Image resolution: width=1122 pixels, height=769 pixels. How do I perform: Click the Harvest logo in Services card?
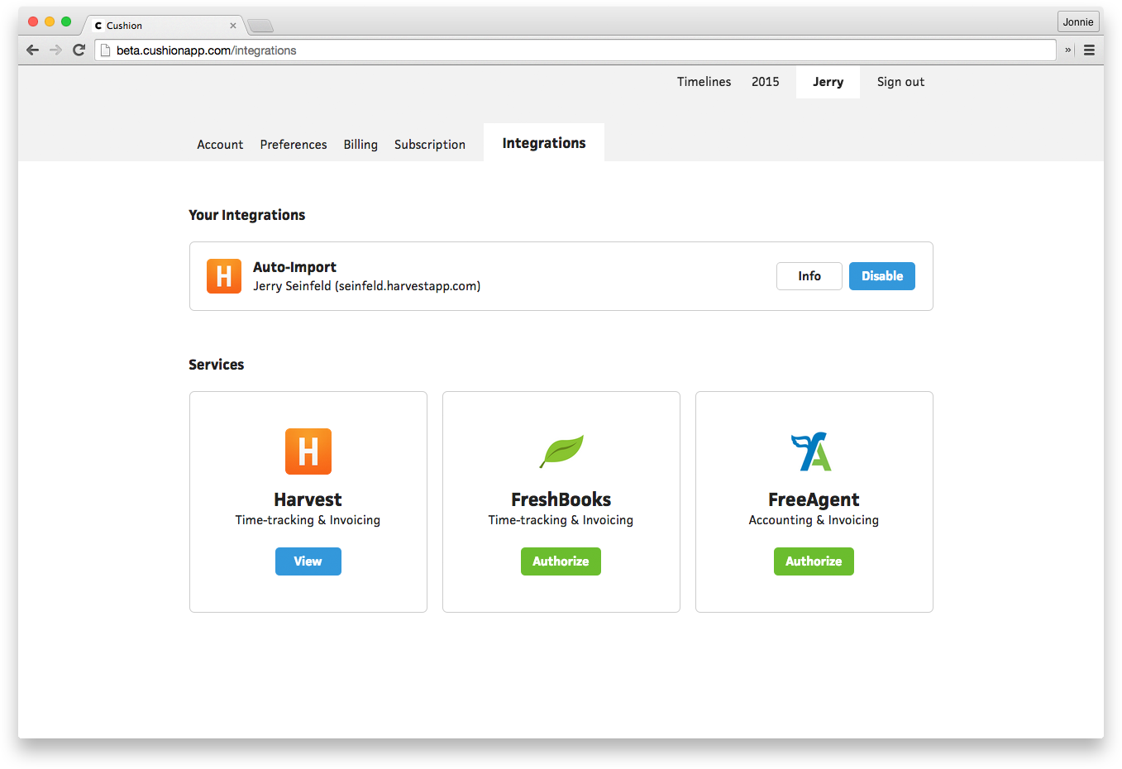click(308, 451)
